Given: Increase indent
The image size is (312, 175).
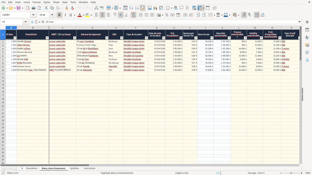Looking at the screenshot, I should click(x=198, y=15).
